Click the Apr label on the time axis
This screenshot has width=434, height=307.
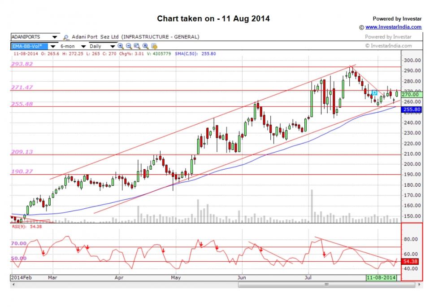click(119, 278)
